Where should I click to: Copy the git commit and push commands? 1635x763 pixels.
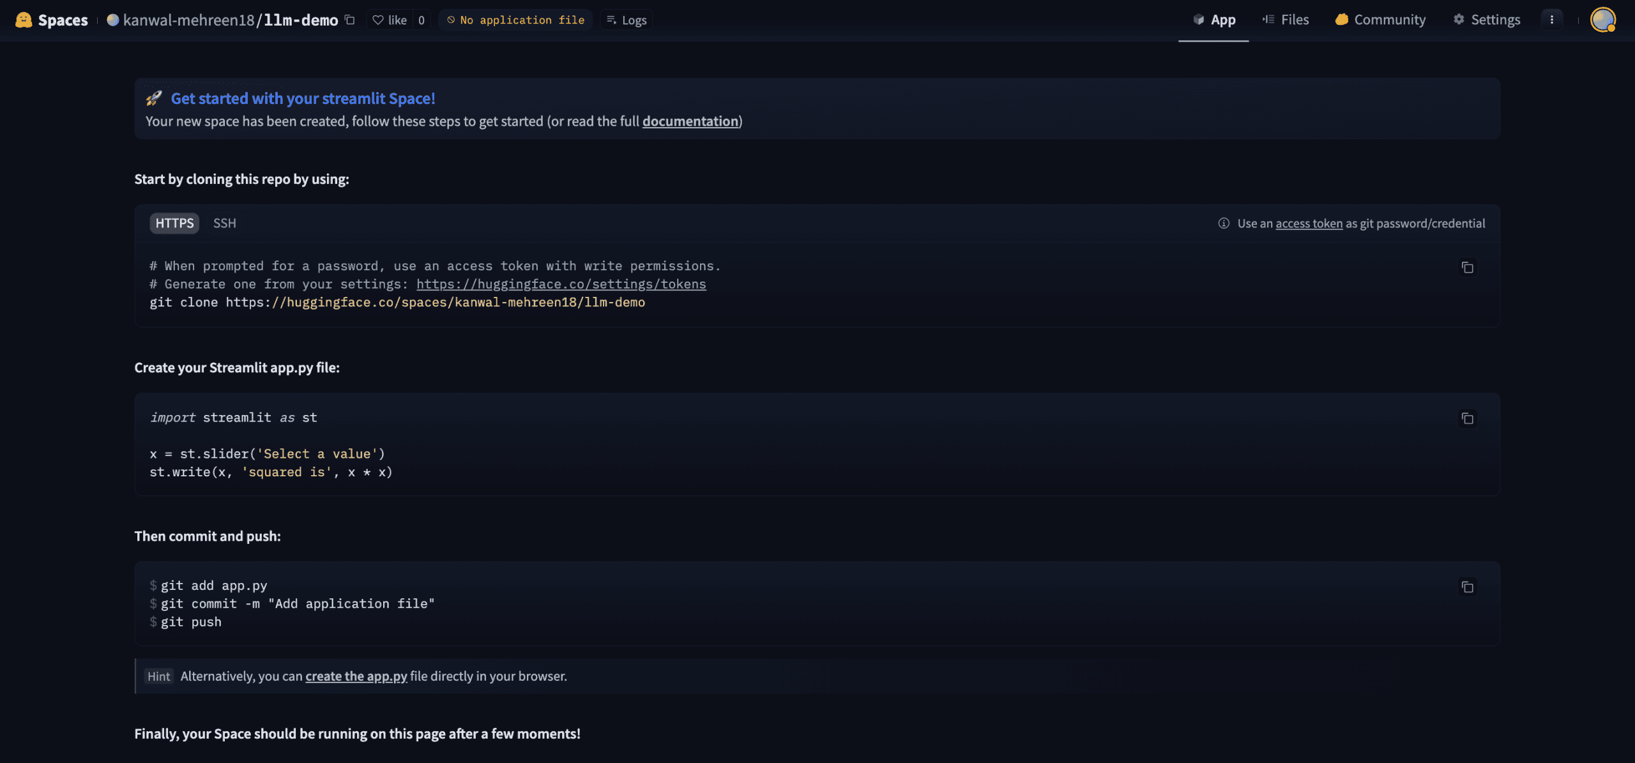pyautogui.click(x=1467, y=587)
